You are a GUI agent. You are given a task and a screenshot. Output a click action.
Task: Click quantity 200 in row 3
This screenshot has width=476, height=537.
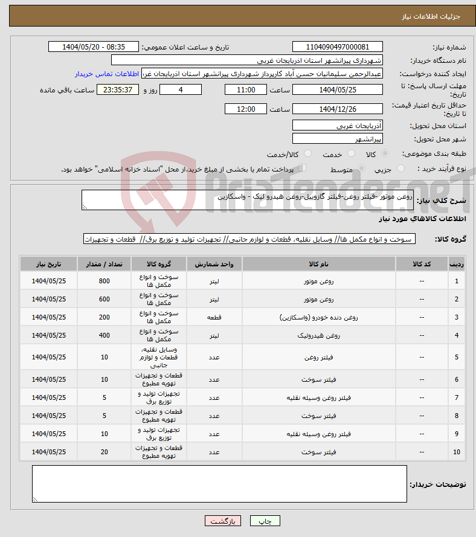104,318
